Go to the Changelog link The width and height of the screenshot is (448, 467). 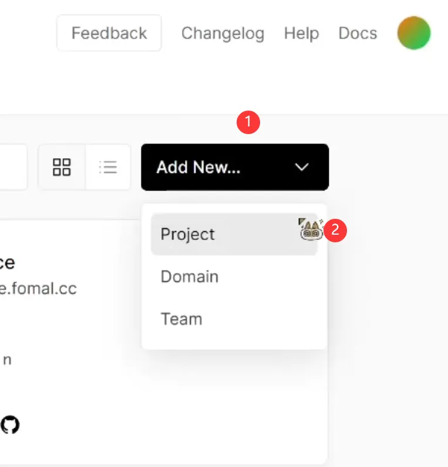(223, 33)
